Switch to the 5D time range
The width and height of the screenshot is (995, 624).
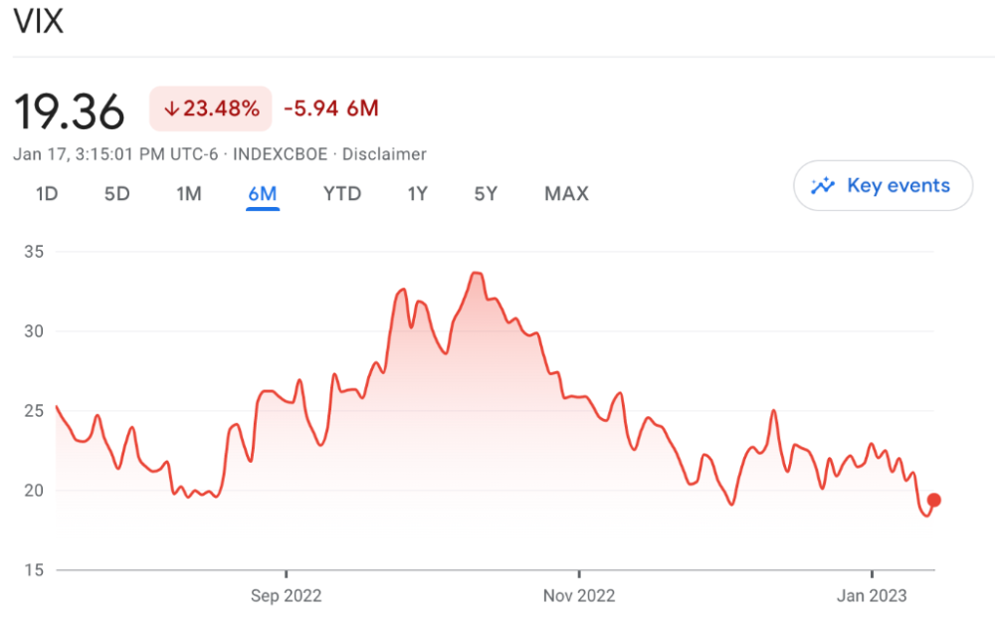[x=117, y=194]
